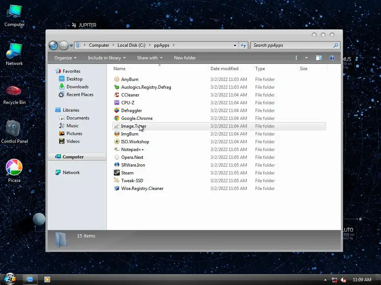This screenshot has height=285, width=381.
Task: Go to Computer in the breadcrumb
Action: (x=99, y=45)
